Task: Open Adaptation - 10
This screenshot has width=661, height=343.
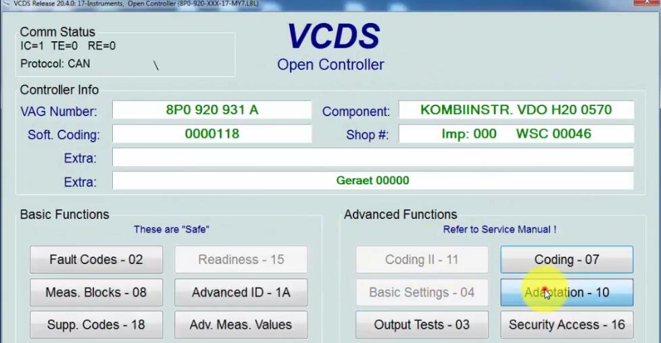Action: 566,292
